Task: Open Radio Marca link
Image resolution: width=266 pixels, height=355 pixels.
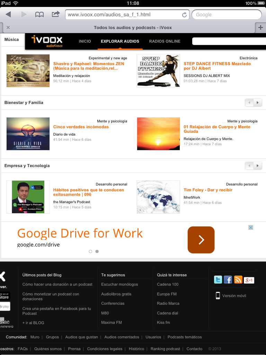Action: pos(168,303)
